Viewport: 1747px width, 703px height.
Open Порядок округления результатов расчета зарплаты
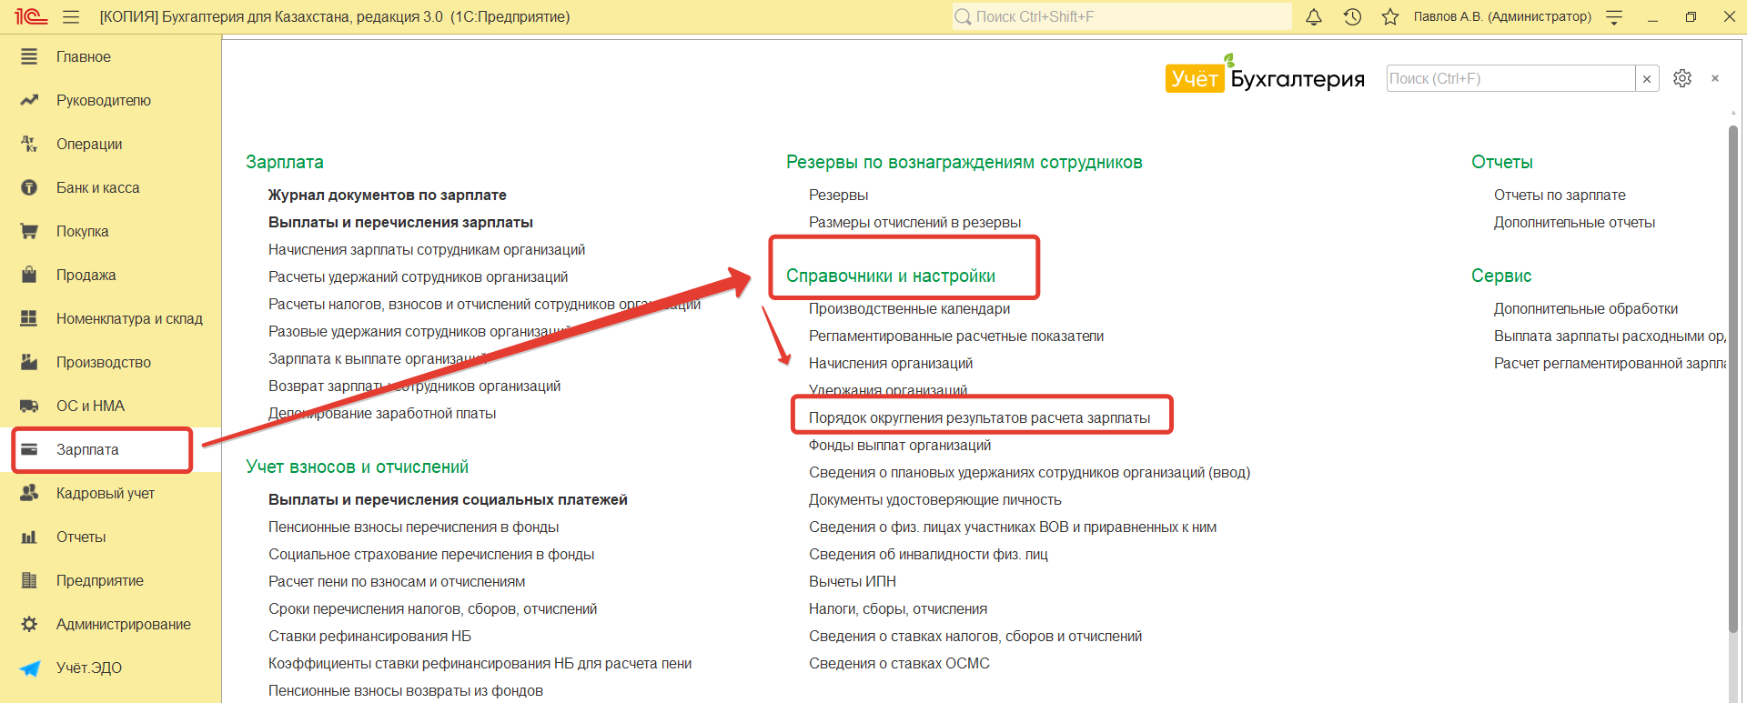979,417
